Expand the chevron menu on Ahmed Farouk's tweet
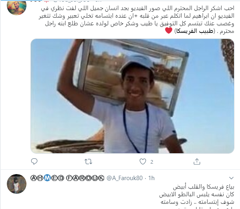Screen dimensions: 240x209 231,178
